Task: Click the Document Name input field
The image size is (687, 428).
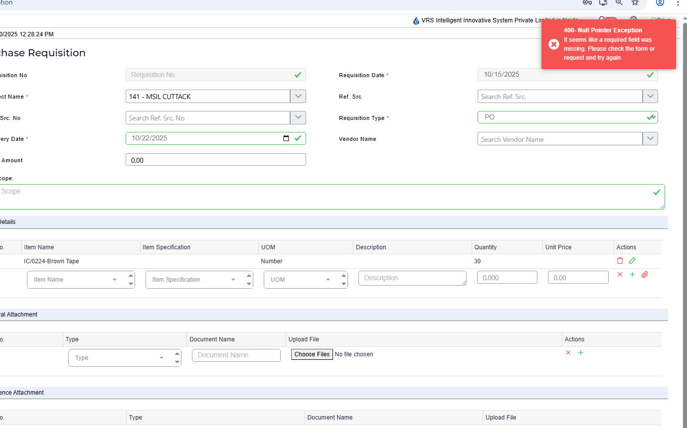Action: (236, 355)
